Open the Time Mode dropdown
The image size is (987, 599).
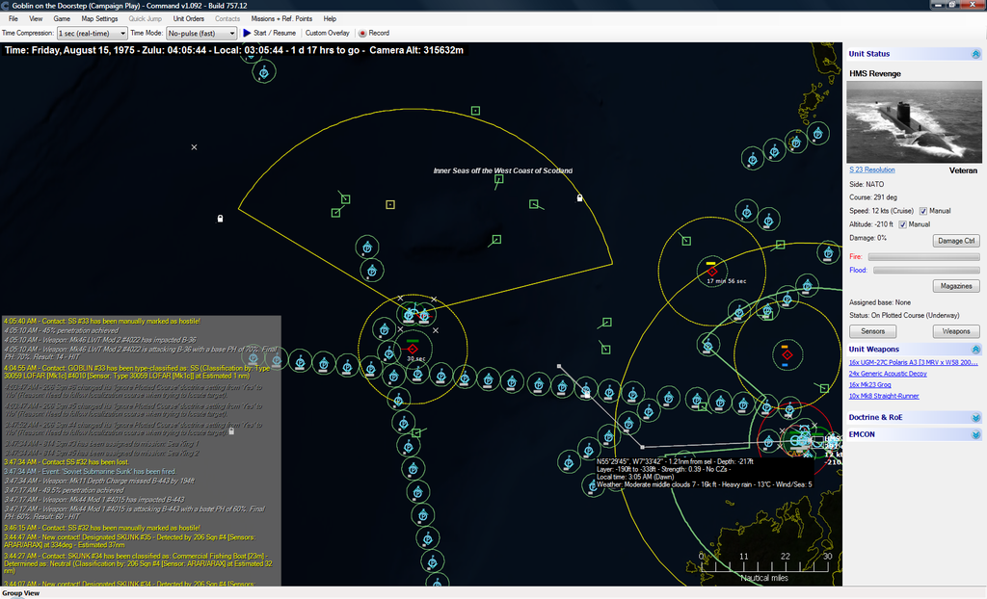point(201,33)
